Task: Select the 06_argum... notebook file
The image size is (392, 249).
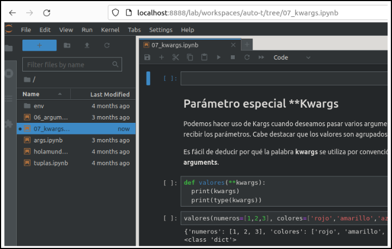Action: (x=76, y=117)
